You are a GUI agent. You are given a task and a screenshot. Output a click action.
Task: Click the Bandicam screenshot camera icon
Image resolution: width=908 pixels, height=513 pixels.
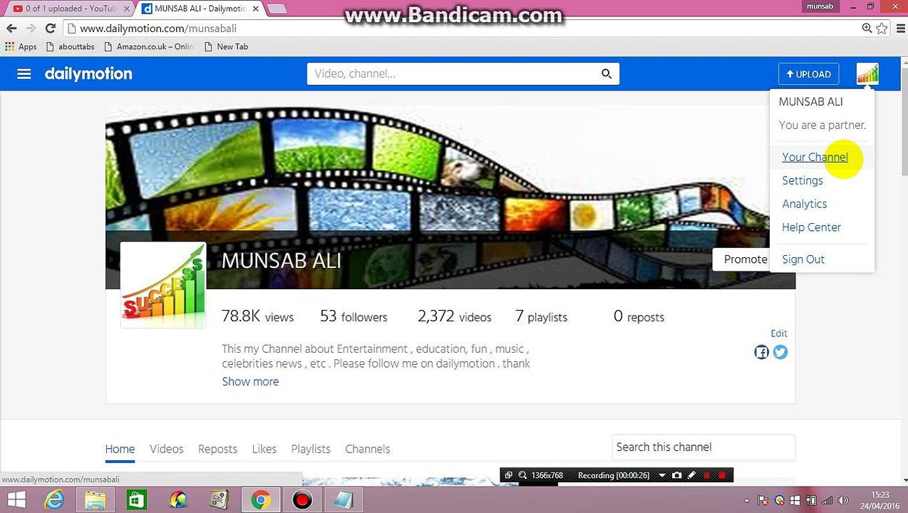coord(676,475)
